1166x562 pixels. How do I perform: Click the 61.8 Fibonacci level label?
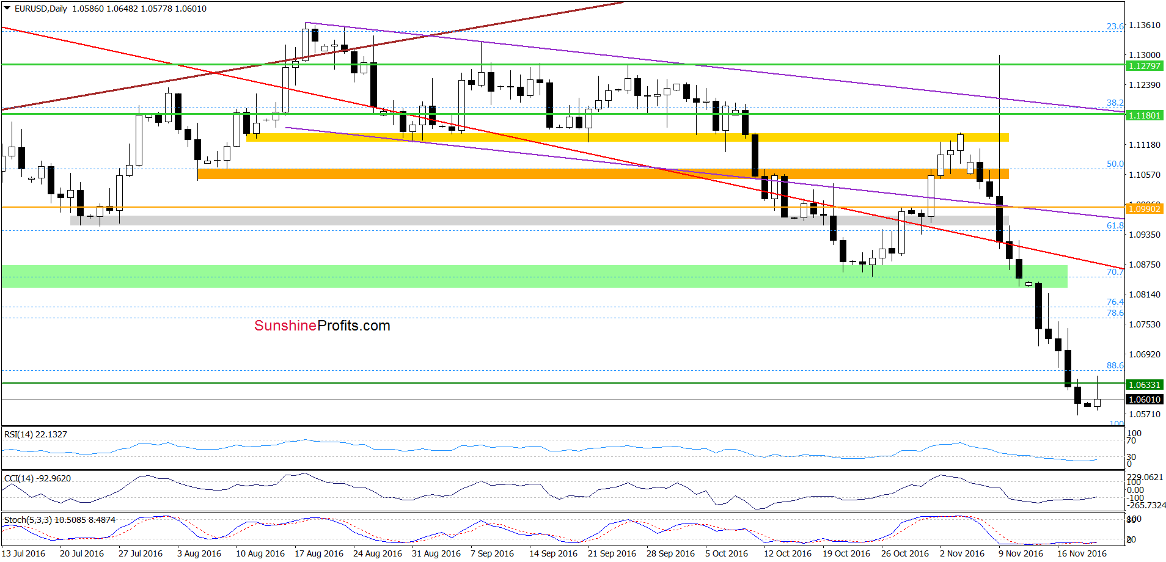[x=1115, y=226]
